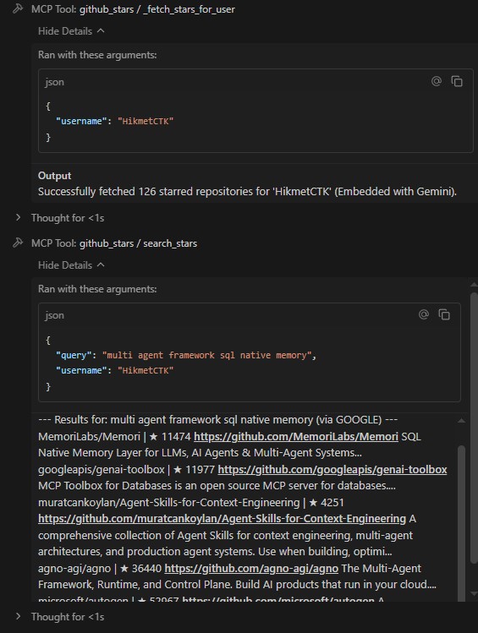Click 'HikmetCTK' value in the query json block
The width and height of the screenshot is (478, 633).
[146, 371]
